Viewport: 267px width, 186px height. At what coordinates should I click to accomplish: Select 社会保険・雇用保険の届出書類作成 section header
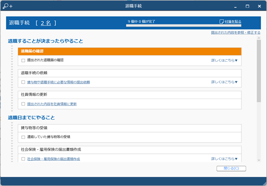click(x=129, y=150)
